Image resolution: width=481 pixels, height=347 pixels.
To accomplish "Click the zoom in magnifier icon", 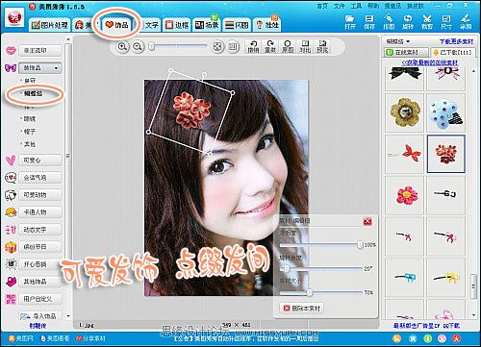I will (122, 47).
